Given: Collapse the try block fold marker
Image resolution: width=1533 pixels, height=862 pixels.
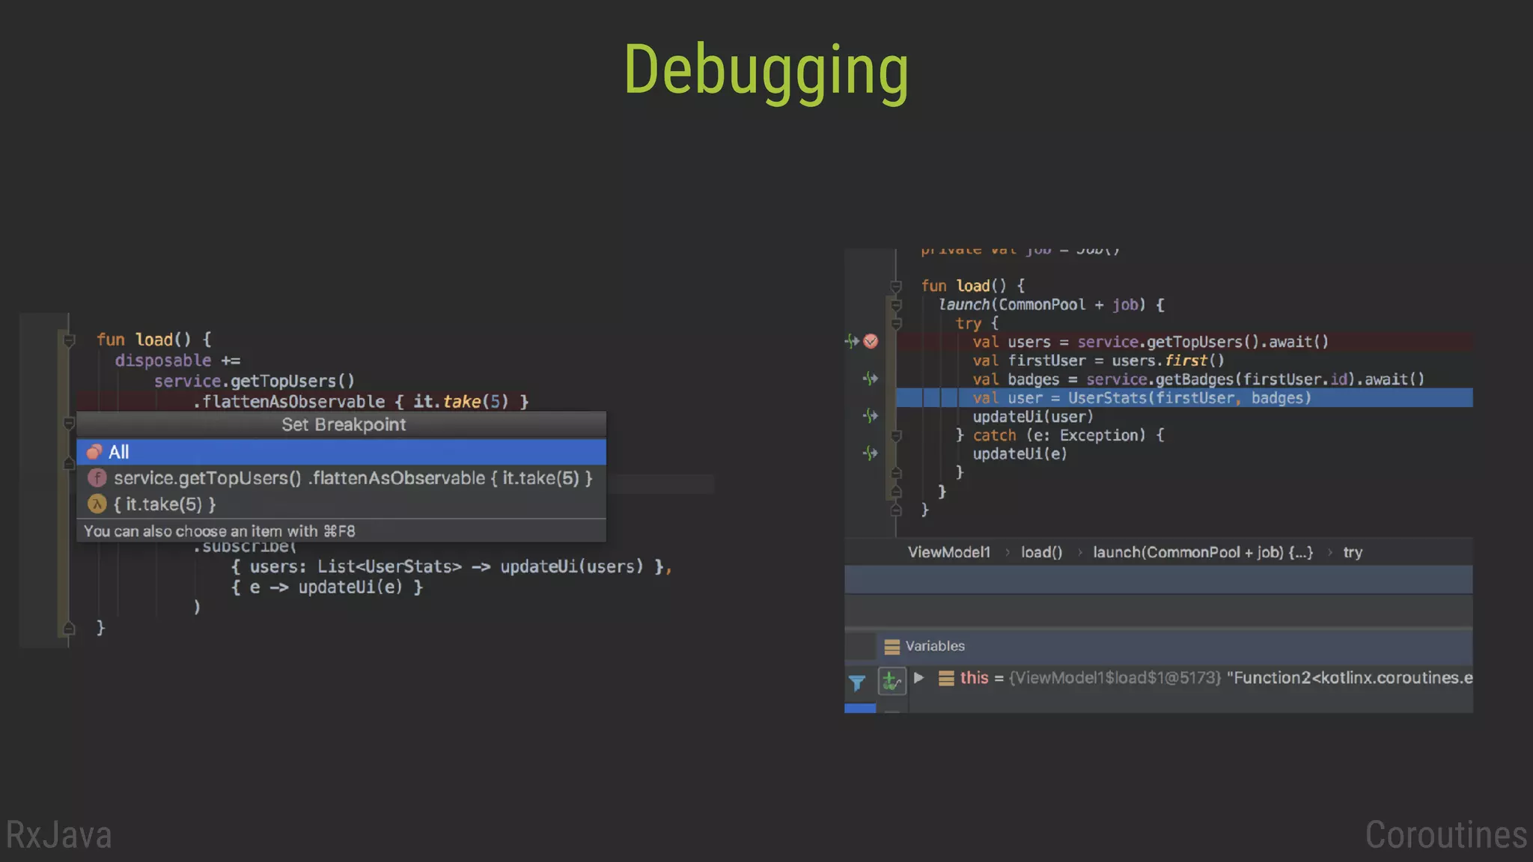Looking at the screenshot, I should click(x=896, y=324).
